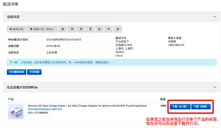Click the 下载 (标签) button
Screen dimensions: 221x128
pos(201,106)
